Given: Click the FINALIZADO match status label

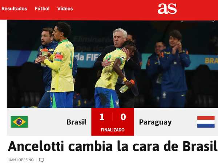Looking at the screenshot, I should 113,130.
